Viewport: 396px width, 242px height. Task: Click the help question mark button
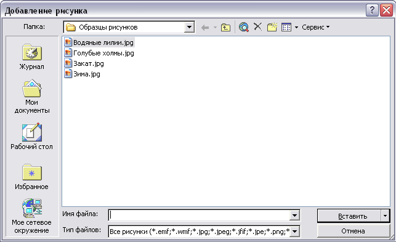372,10
